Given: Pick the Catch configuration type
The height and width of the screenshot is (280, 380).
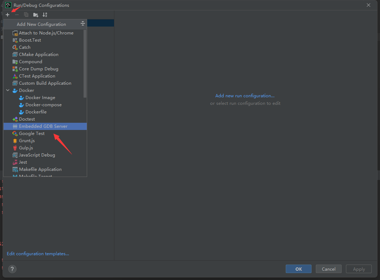Looking at the screenshot, I should tap(45, 47).
